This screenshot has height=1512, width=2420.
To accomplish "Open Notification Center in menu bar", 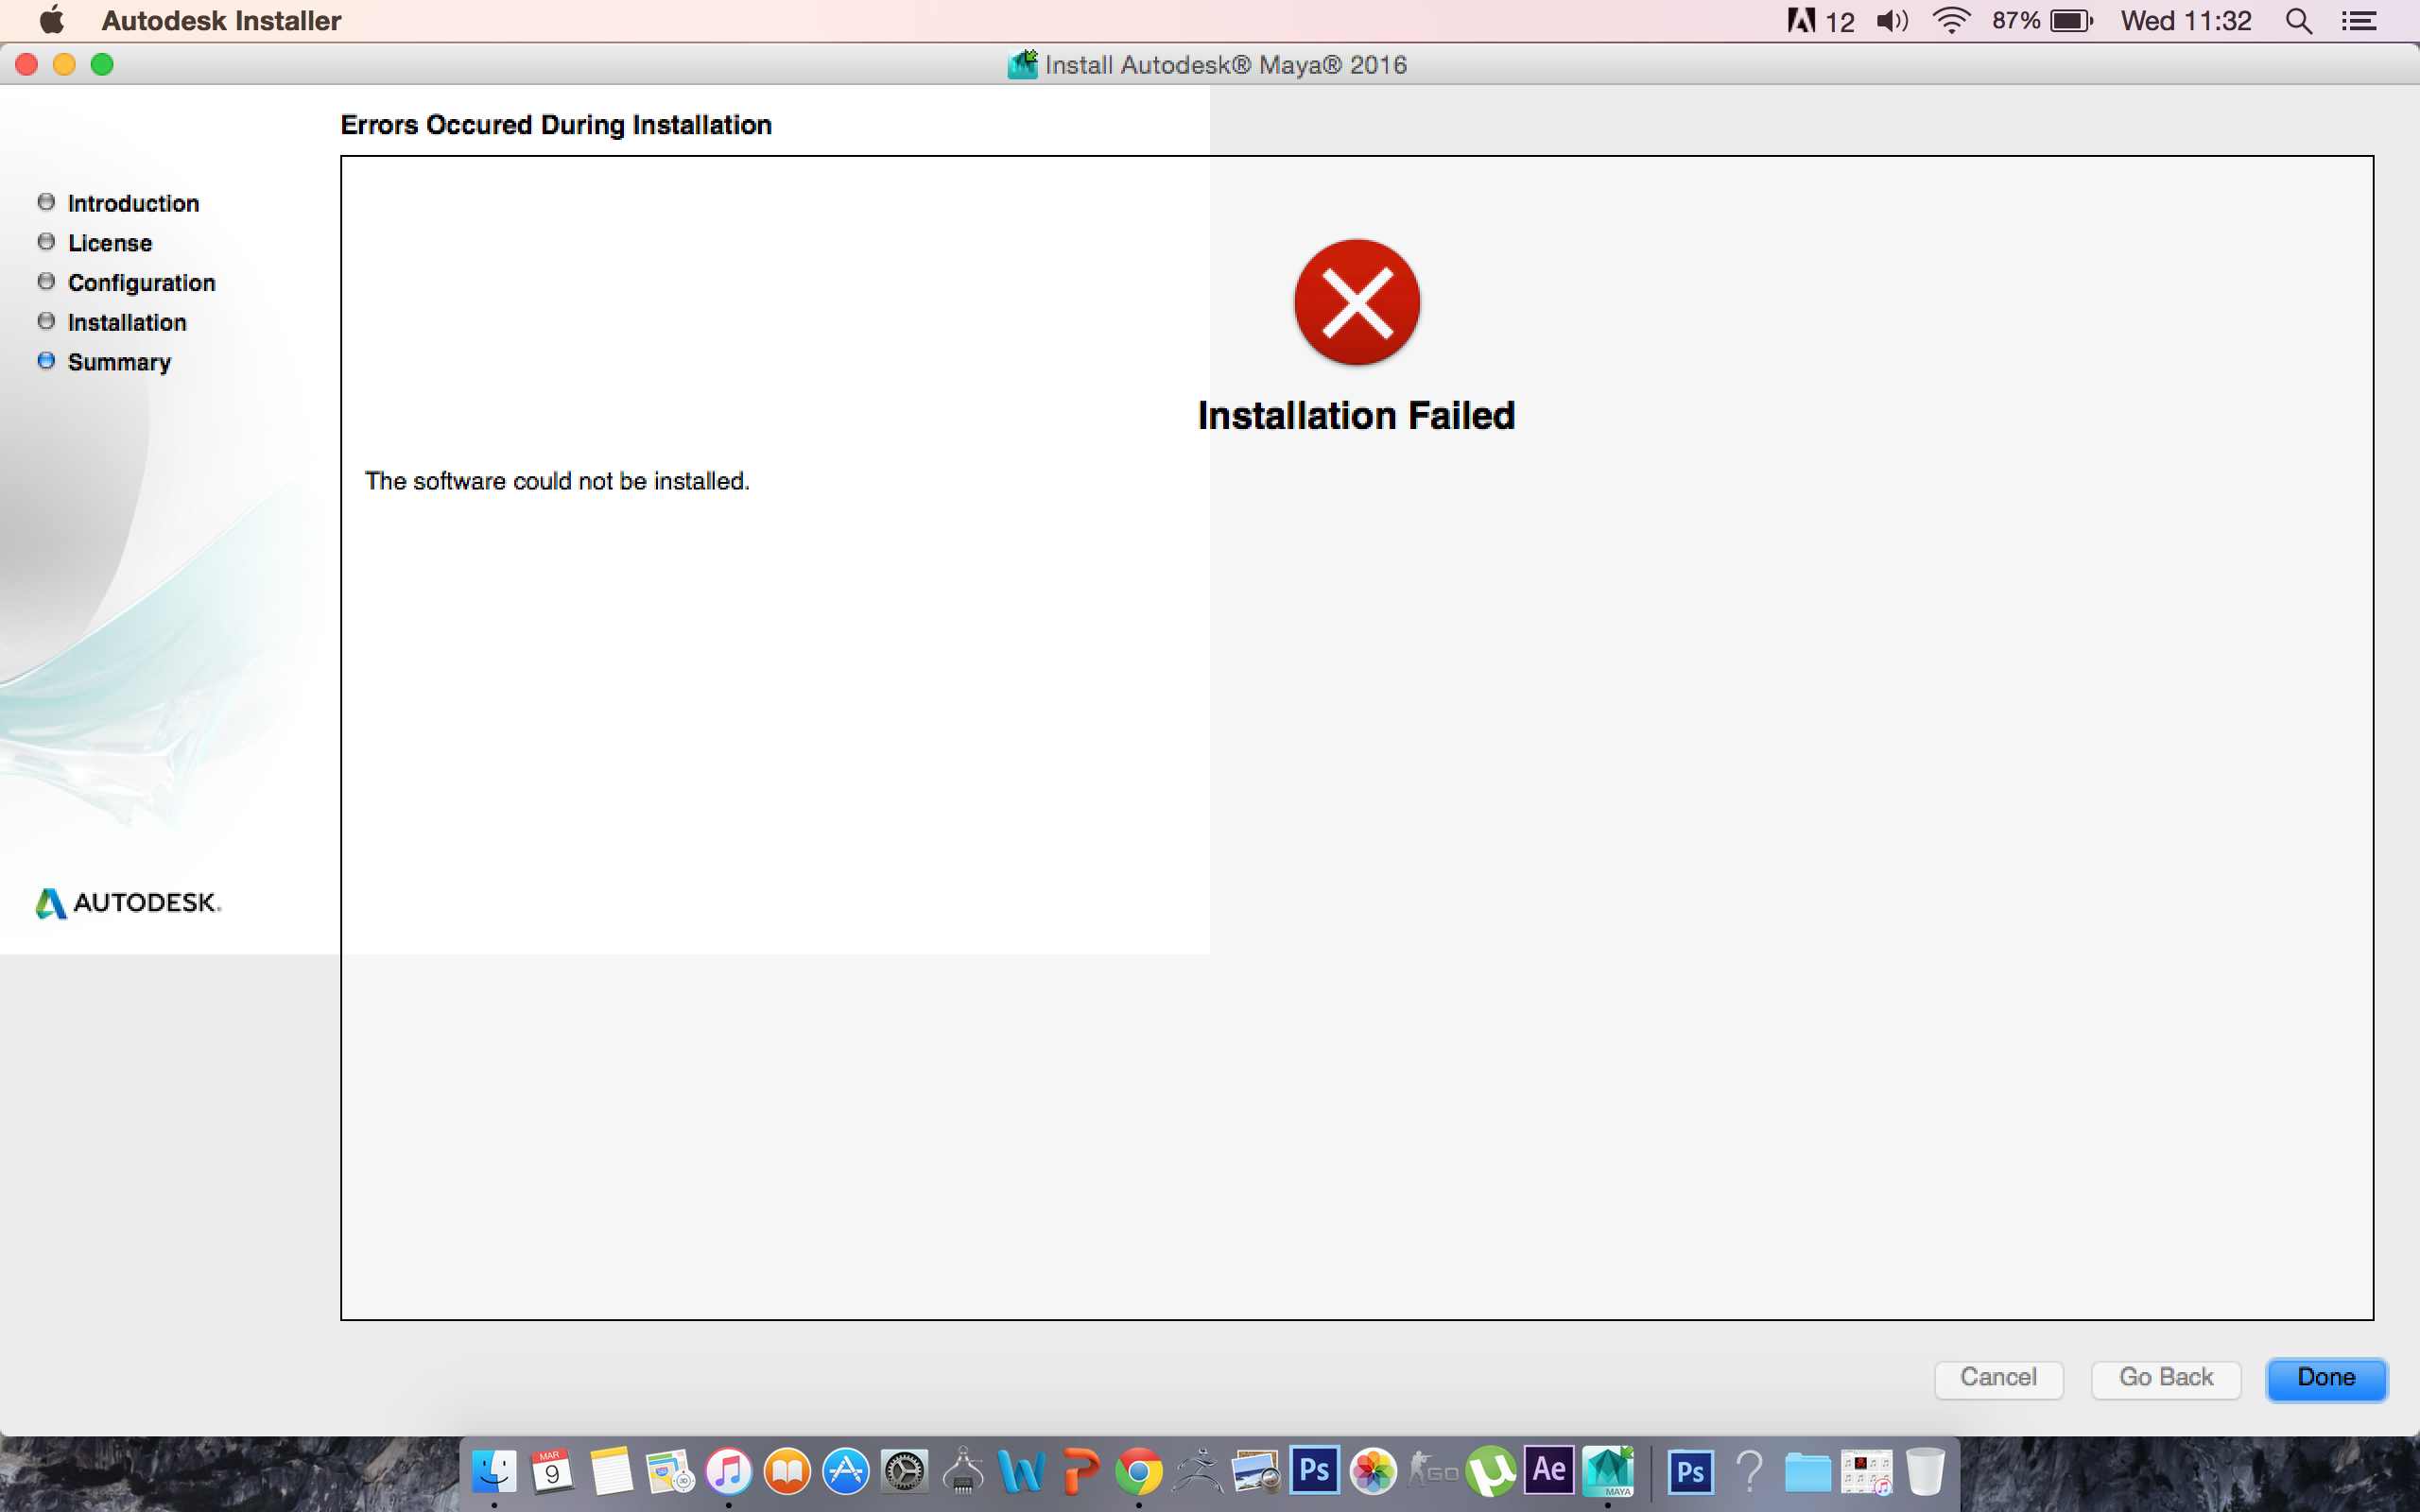I will tap(2359, 20).
